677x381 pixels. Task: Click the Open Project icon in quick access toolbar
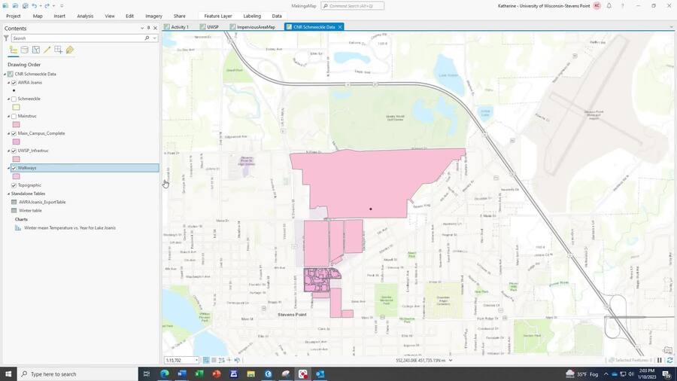coord(15,5)
